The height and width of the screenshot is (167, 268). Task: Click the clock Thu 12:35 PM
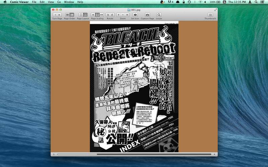(237, 2)
